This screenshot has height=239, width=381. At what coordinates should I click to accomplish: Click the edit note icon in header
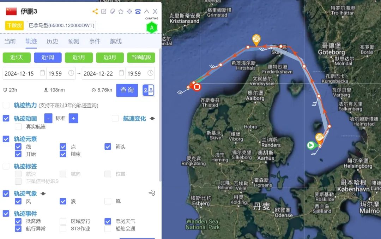[x=104, y=11]
